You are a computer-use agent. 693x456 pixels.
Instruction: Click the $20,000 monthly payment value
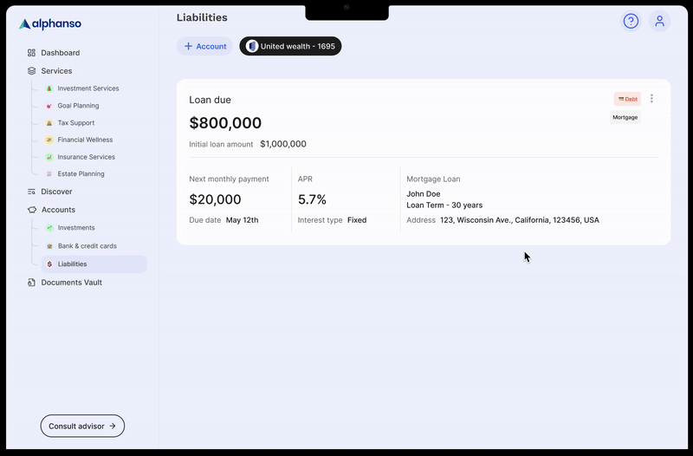(215, 199)
